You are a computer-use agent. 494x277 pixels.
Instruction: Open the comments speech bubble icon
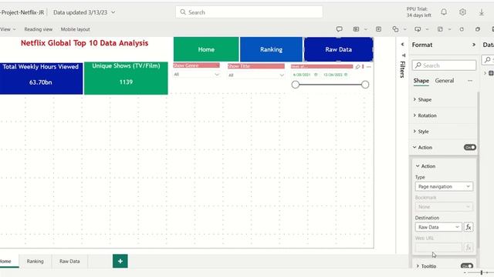pos(340,29)
